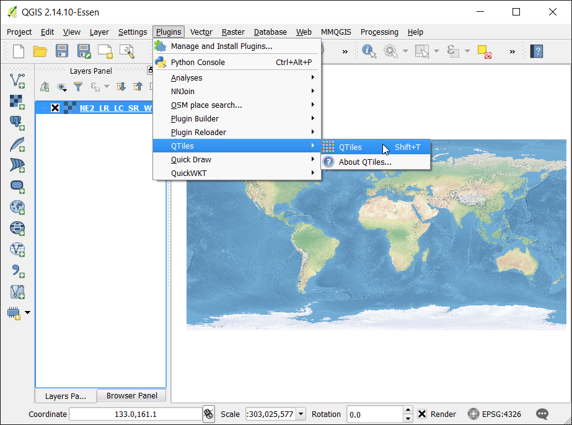Screen dimensions: 572x425
Task: Open Manage and Install Plugins
Action: click(221, 46)
